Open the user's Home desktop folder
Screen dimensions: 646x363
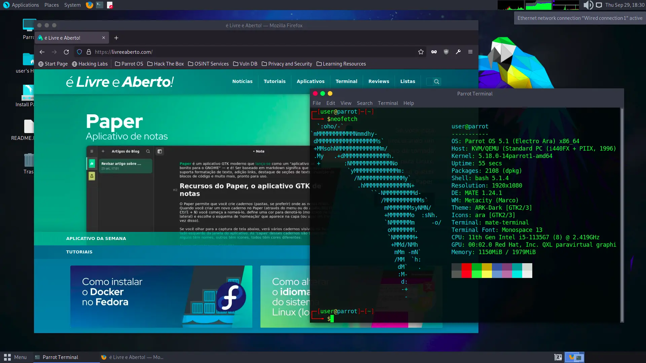(28, 63)
